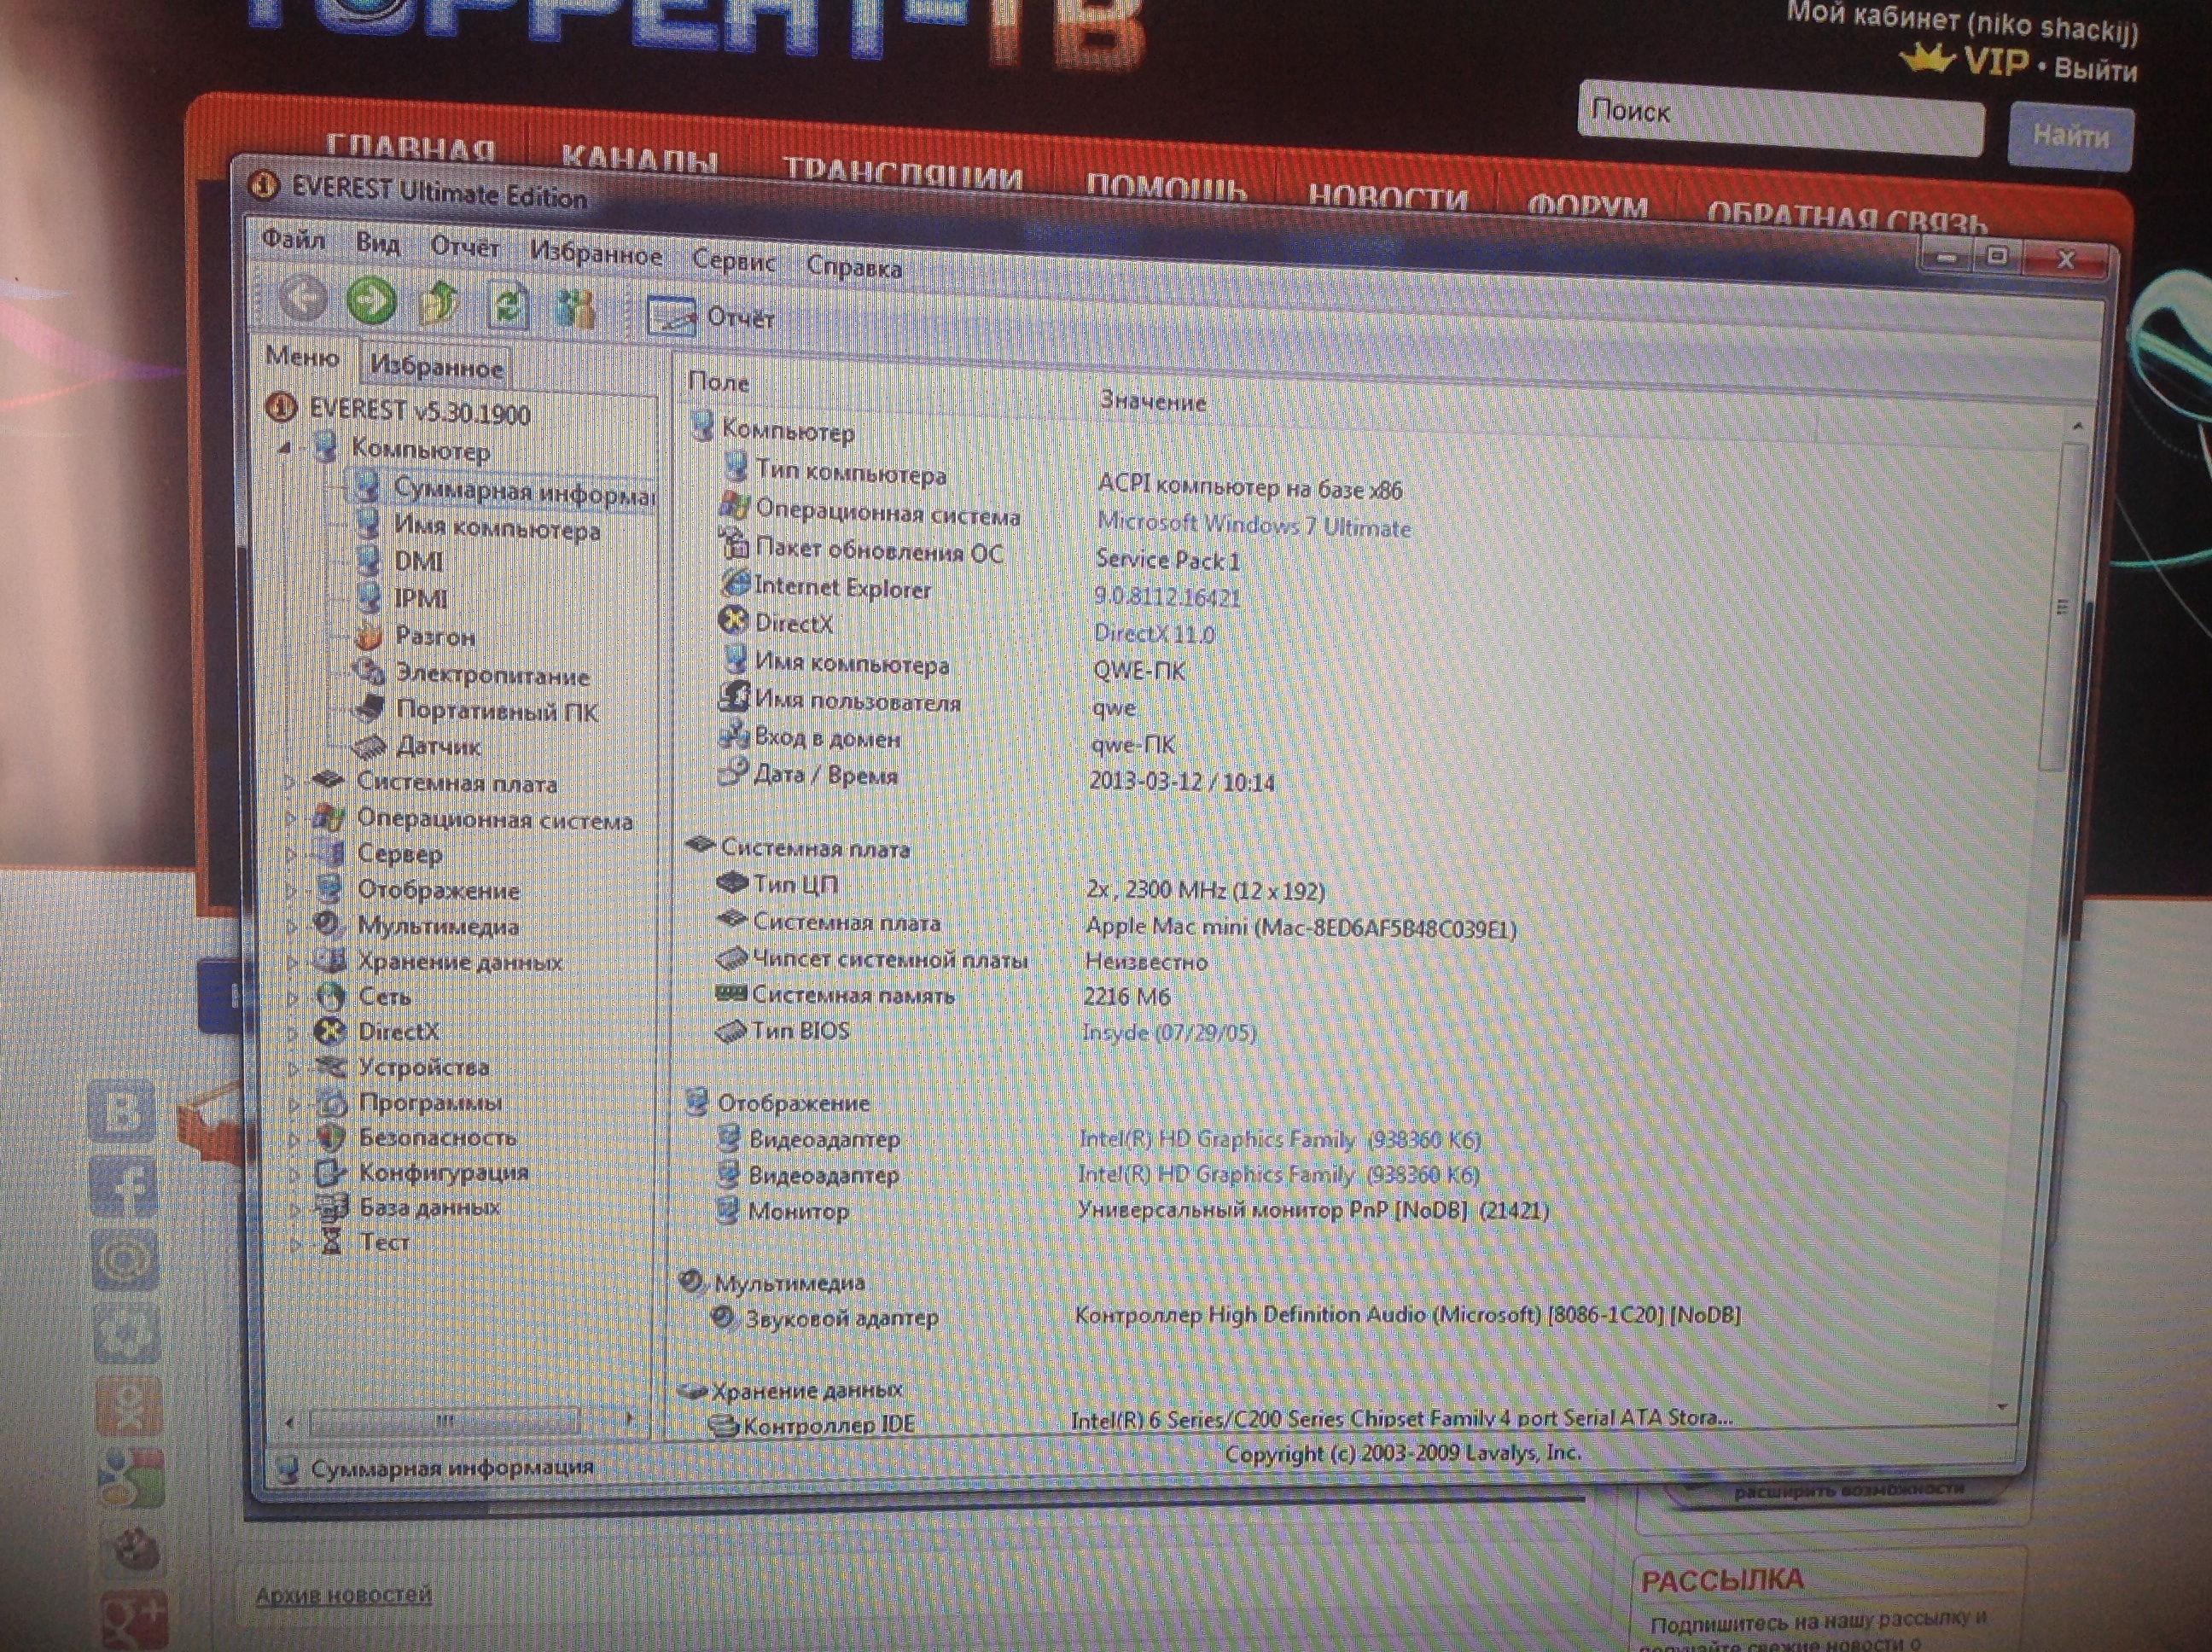2212x1652 pixels.
Task: Click the Microsoft Windows 7 Ultimate link
Action: [1254, 525]
